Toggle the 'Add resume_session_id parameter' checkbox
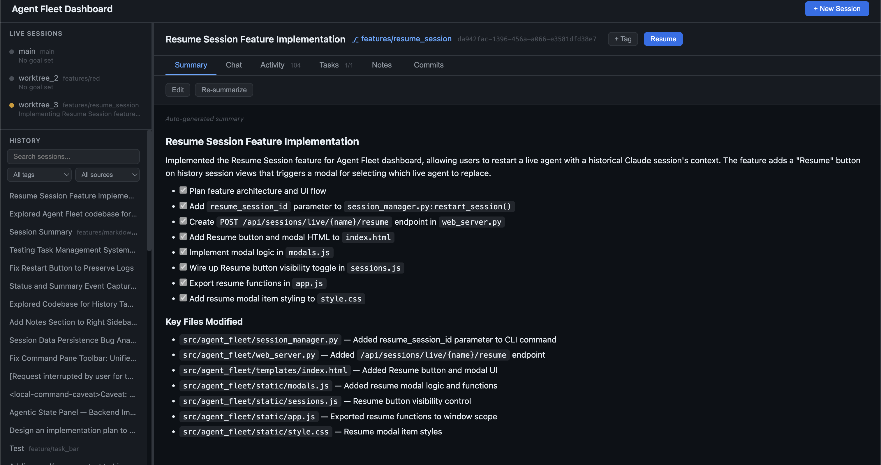The height and width of the screenshot is (465, 881). 183,206
